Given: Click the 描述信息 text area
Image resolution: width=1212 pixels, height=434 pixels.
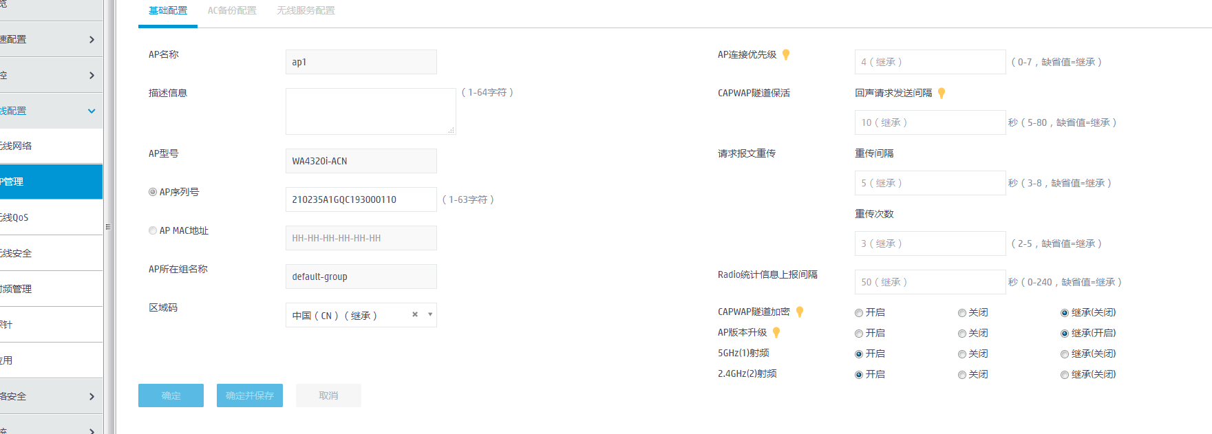Looking at the screenshot, I should (370, 111).
